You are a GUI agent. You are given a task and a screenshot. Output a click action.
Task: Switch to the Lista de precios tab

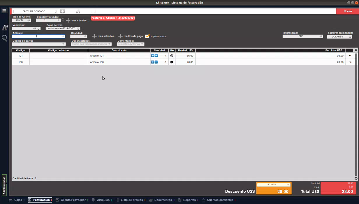click(x=130, y=200)
